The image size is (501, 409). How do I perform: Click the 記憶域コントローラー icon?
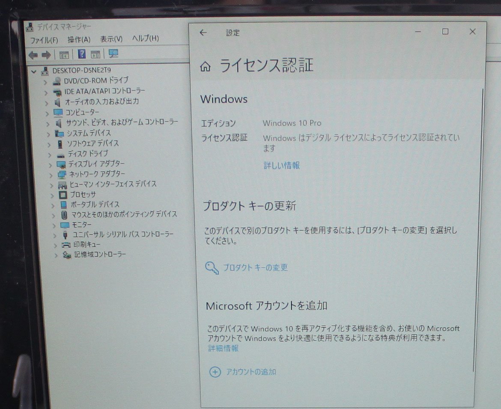[x=66, y=255]
